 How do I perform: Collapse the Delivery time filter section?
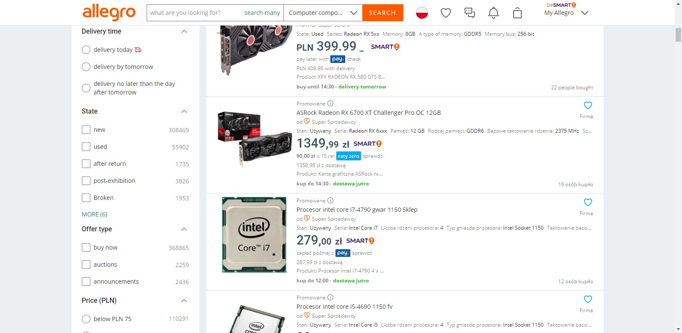[x=184, y=31]
